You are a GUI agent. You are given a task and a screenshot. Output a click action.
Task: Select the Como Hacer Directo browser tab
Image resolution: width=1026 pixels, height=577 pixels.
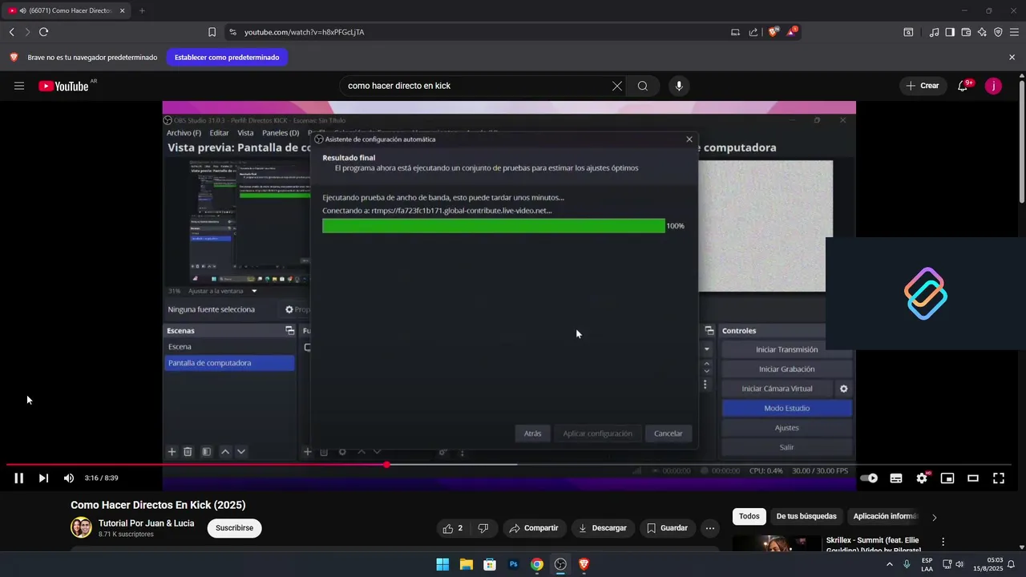pos(67,10)
